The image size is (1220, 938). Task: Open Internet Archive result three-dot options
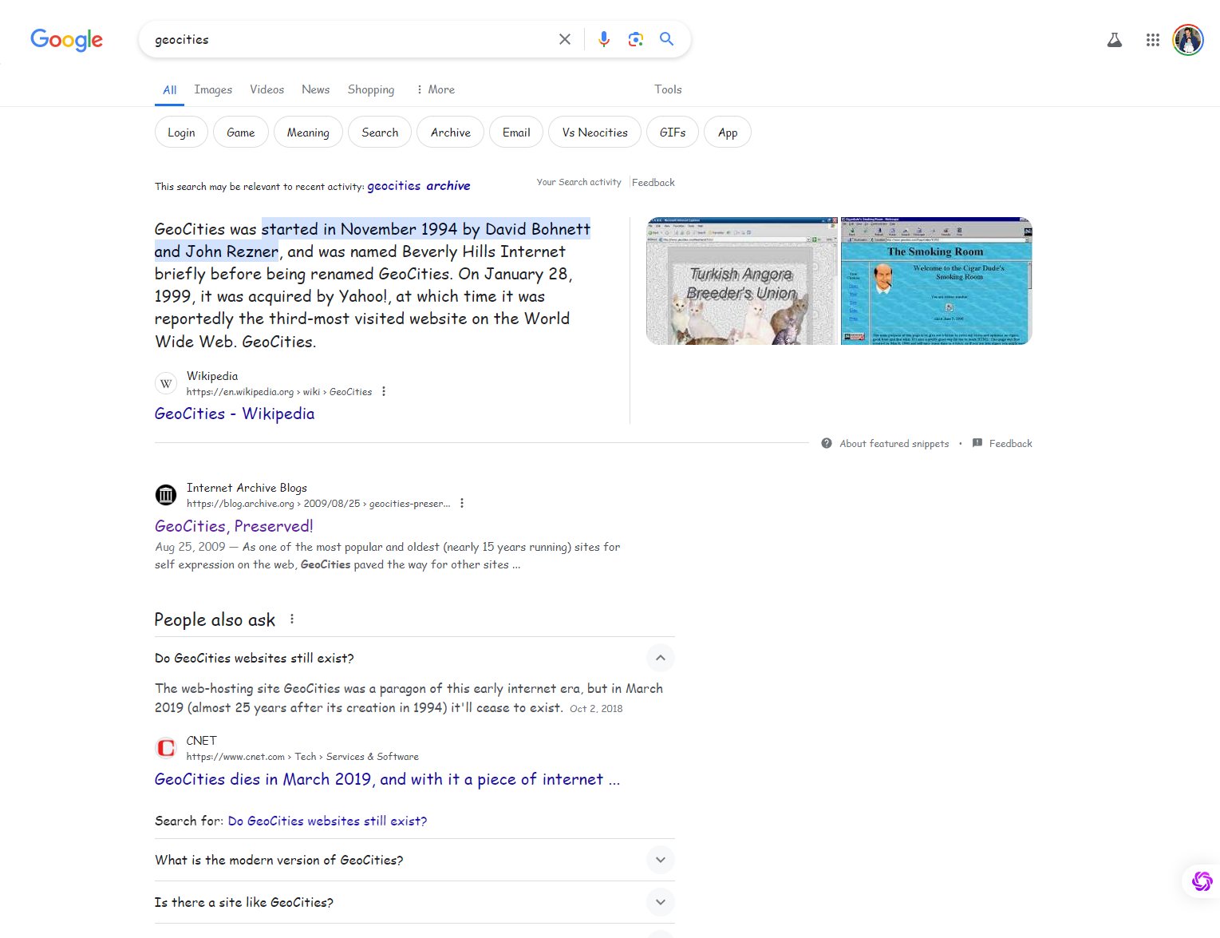(462, 504)
